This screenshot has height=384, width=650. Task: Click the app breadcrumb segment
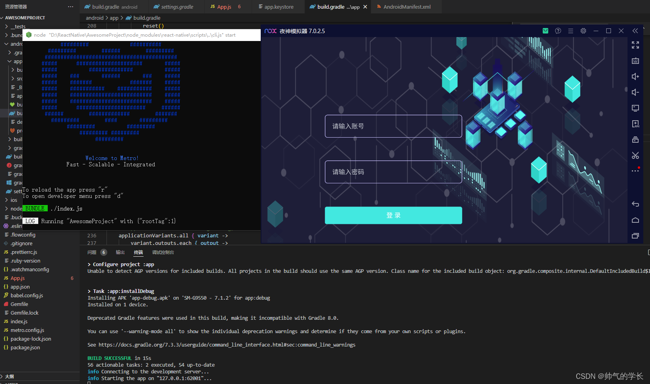click(114, 18)
